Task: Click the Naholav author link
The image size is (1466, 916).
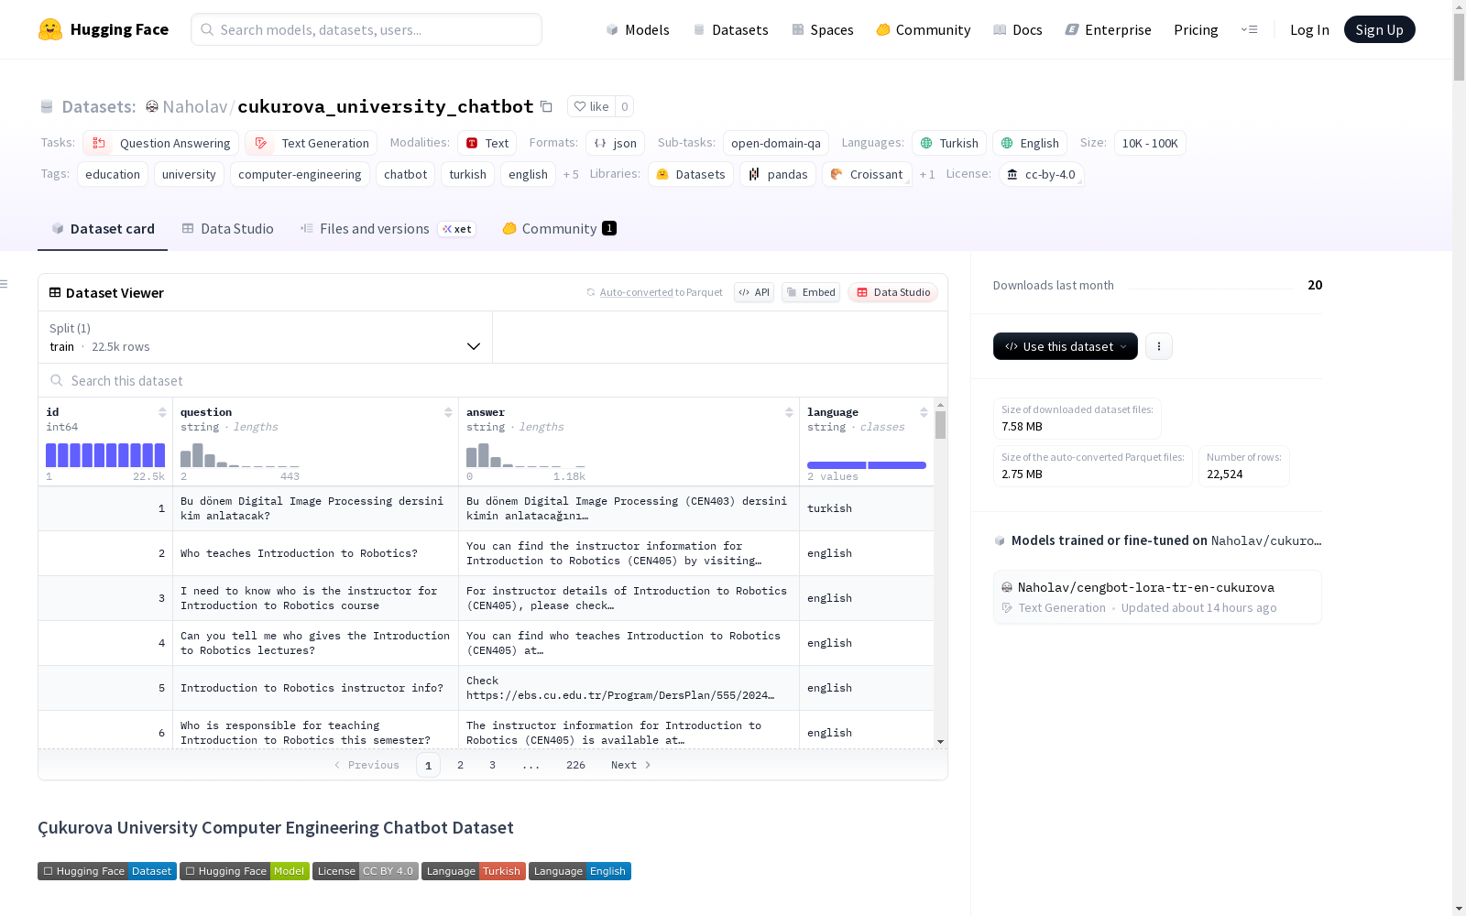Action: click(x=195, y=106)
